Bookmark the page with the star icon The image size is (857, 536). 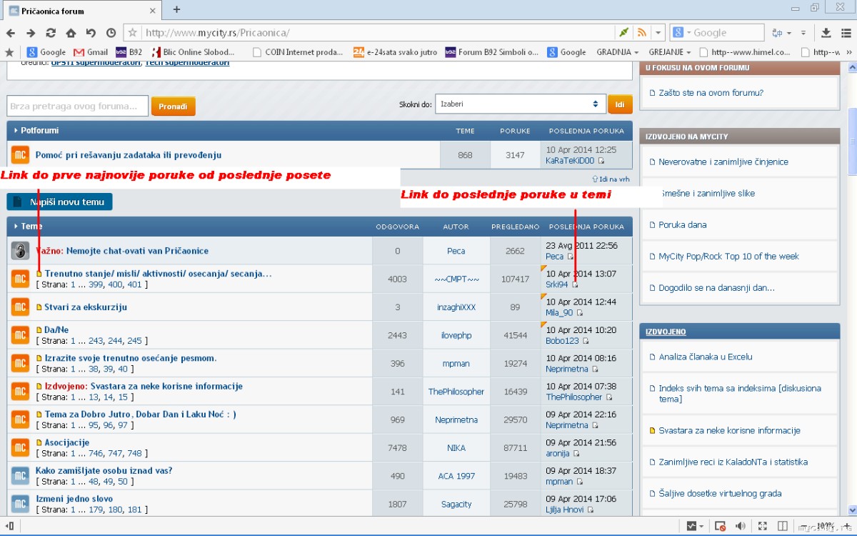[x=132, y=33]
